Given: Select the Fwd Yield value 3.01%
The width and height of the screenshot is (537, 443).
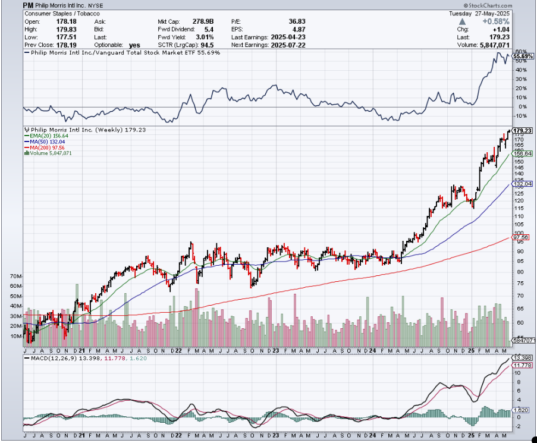Looking at the screenshot, I should pos(205,37).
